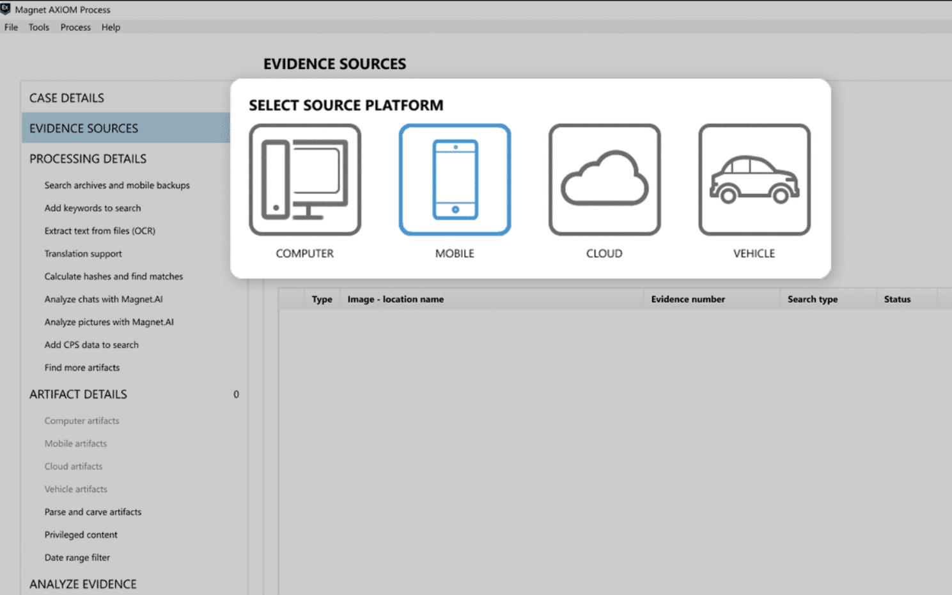Select the Computer source platform icon
The image size is (952, 595).
pos(305,180)
